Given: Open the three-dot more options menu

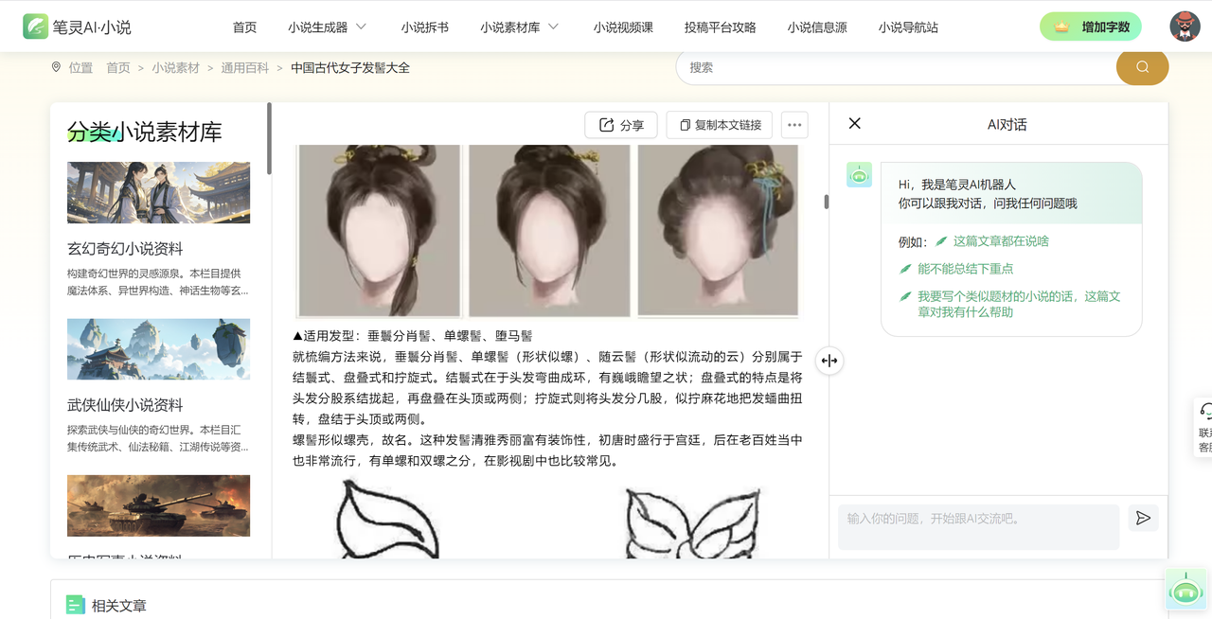Looking at the screenshot, I should (794, 125).
